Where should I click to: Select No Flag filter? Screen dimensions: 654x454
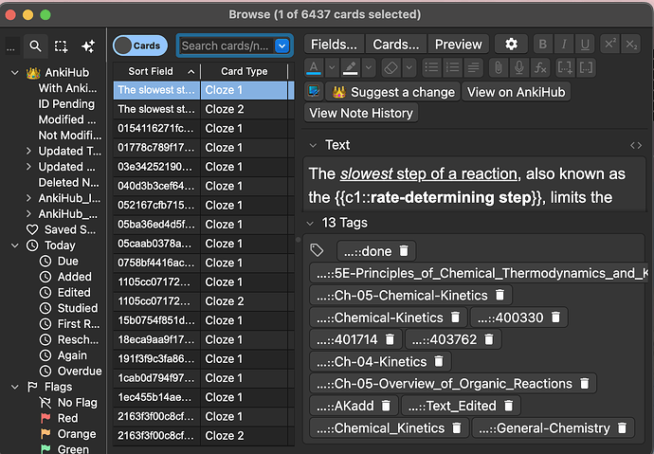(77, 403)
